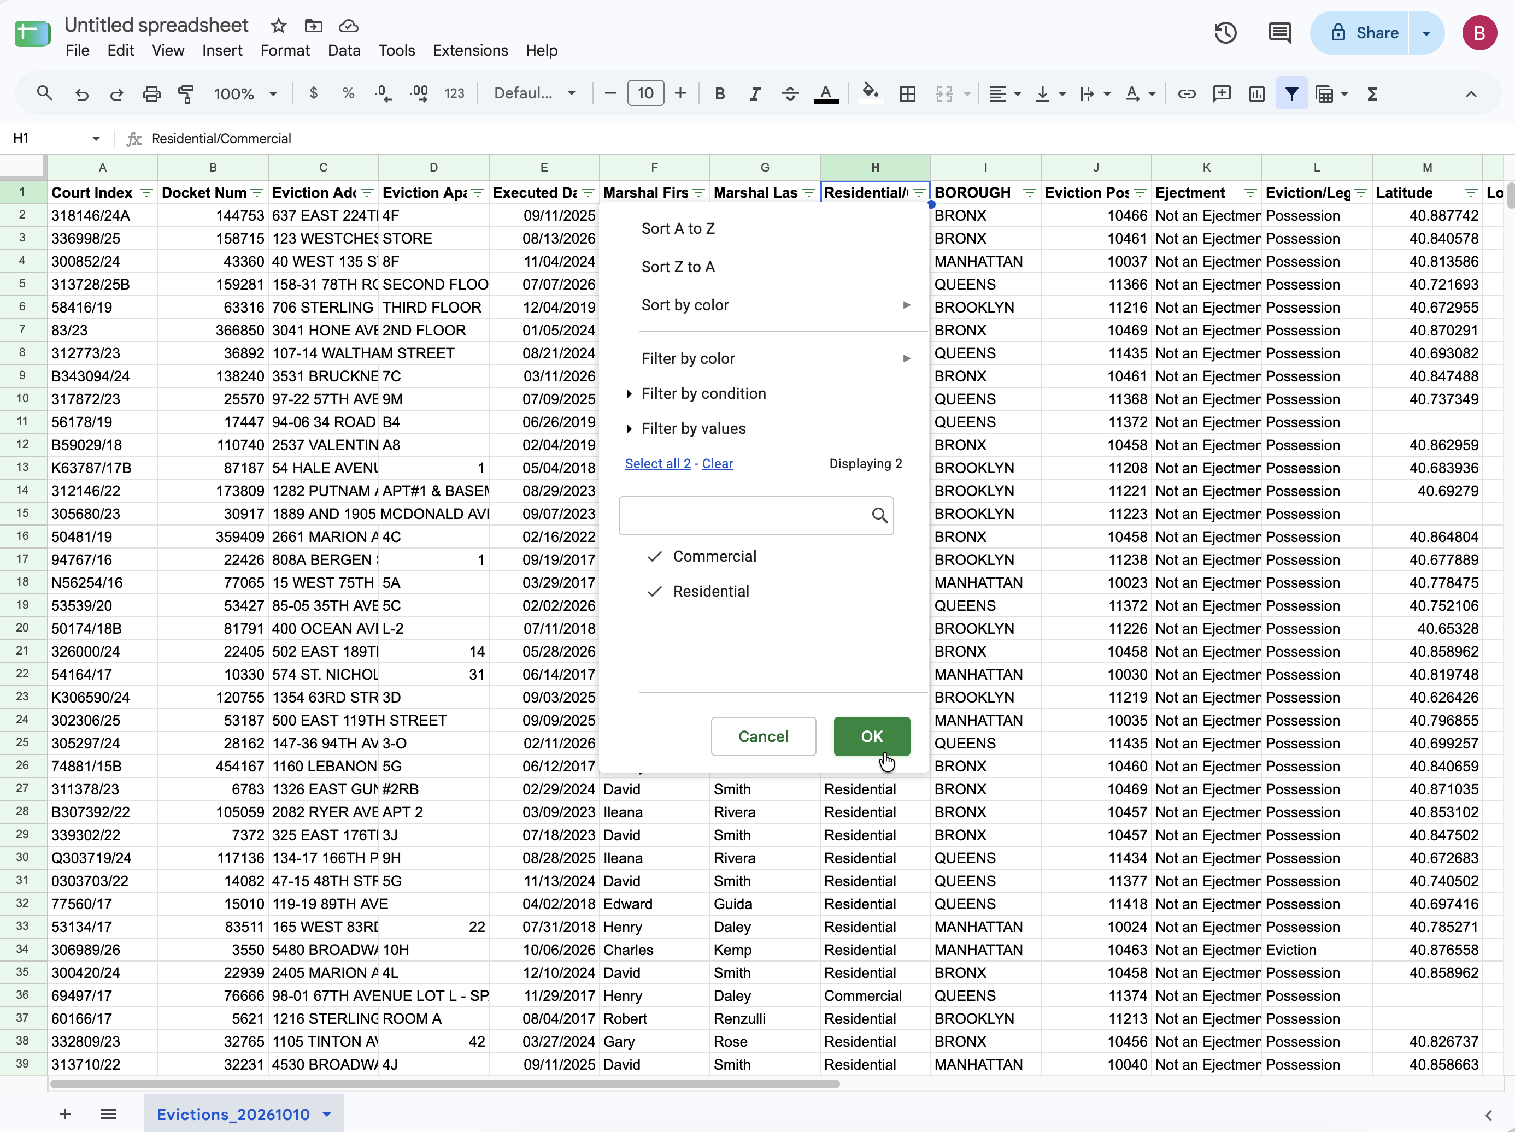1515x1132 pixels.
Task: Open the font family dropdown
Action: [x=535, y=93]
